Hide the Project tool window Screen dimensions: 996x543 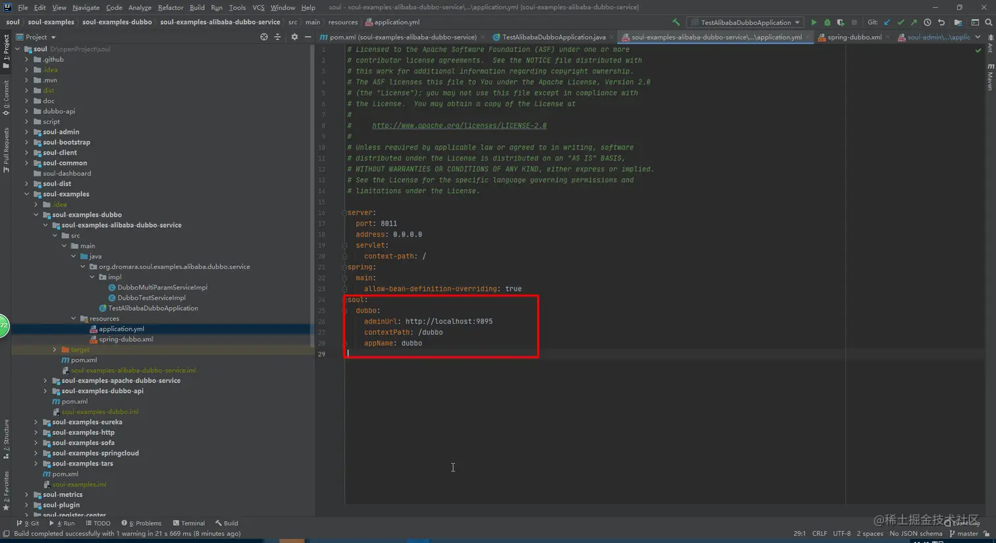pos(308,37)
